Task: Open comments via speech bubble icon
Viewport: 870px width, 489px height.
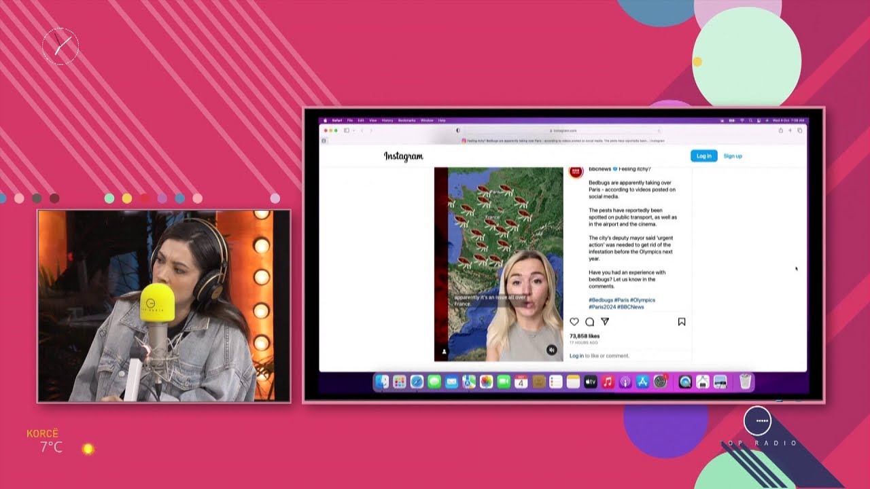Action: [589, 322]
